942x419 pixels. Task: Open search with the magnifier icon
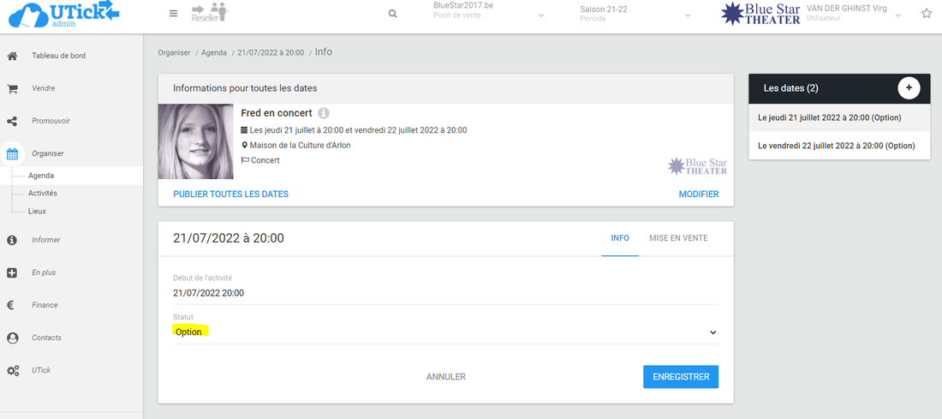(x=392, y=14)
